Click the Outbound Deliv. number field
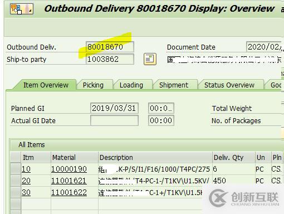 [x=110, y=47]
